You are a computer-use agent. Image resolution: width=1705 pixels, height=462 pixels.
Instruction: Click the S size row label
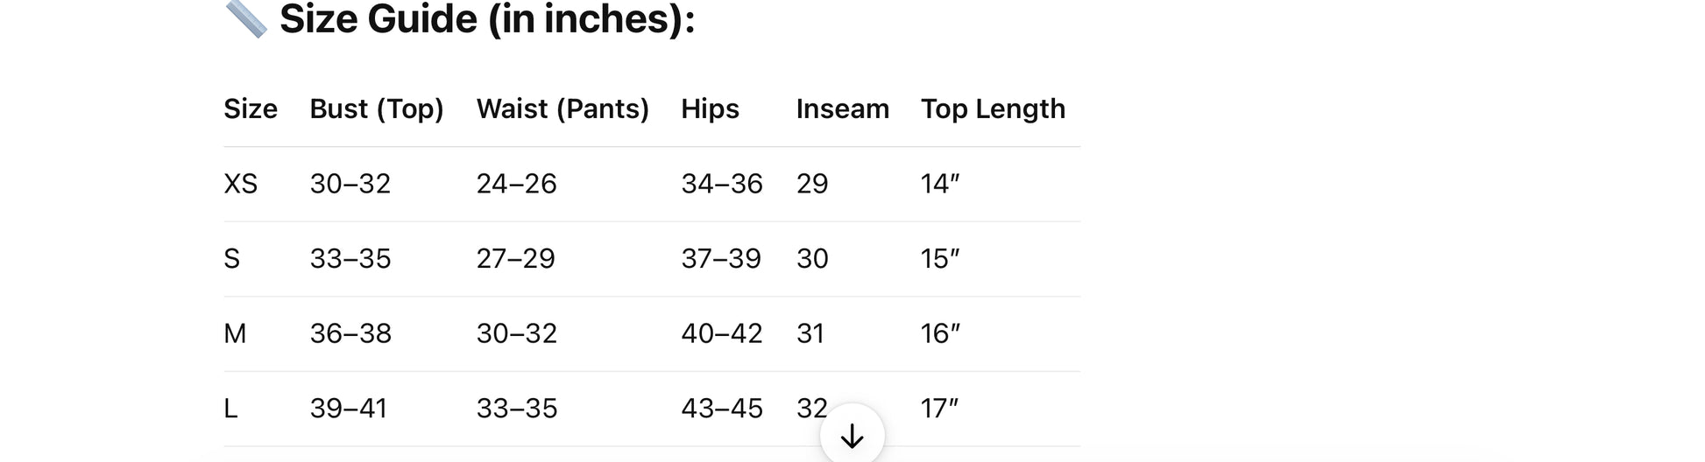point(232,259)
